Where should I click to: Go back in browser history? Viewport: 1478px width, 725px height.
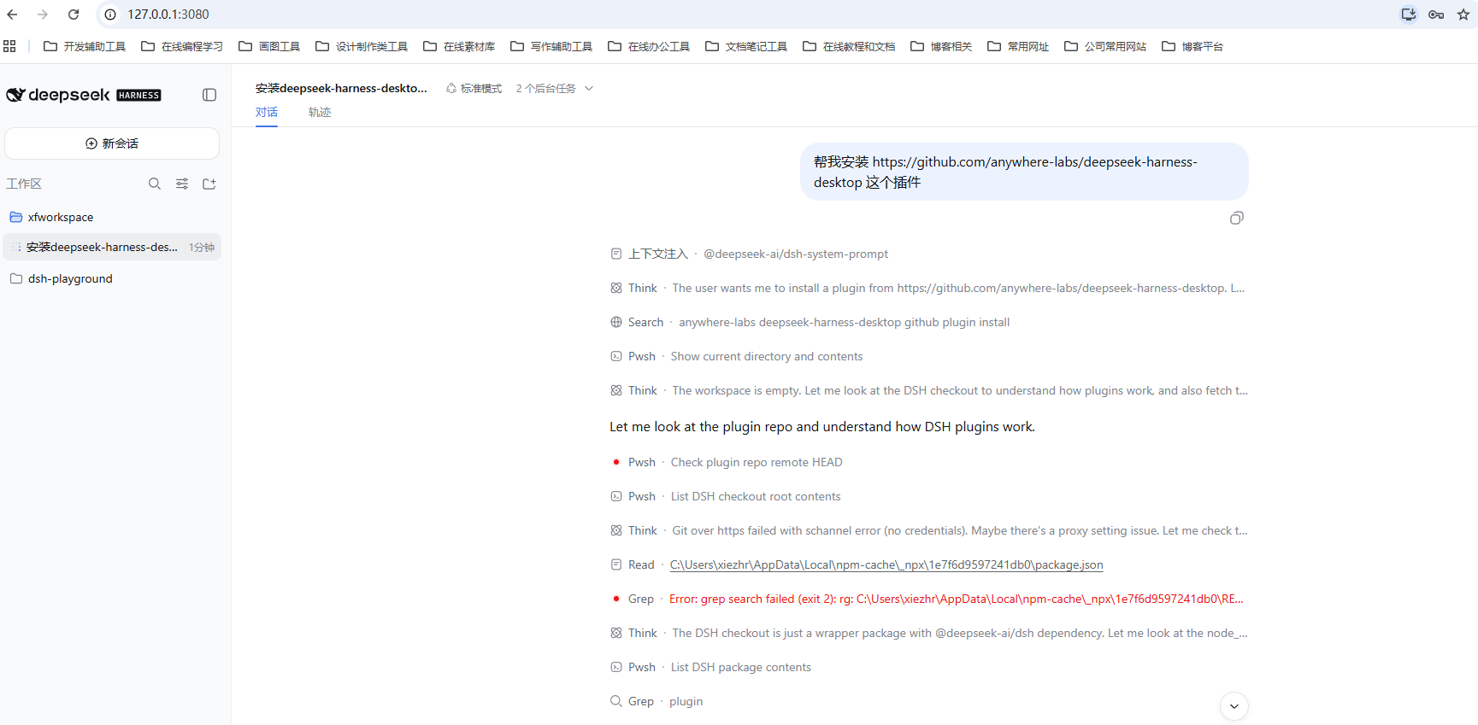[12, 15]
